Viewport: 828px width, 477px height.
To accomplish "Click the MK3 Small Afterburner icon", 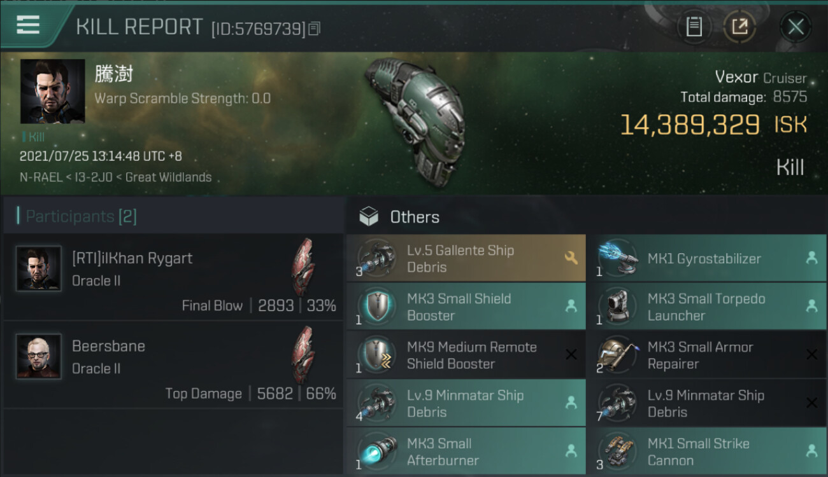I will click(x=376, y=452).
